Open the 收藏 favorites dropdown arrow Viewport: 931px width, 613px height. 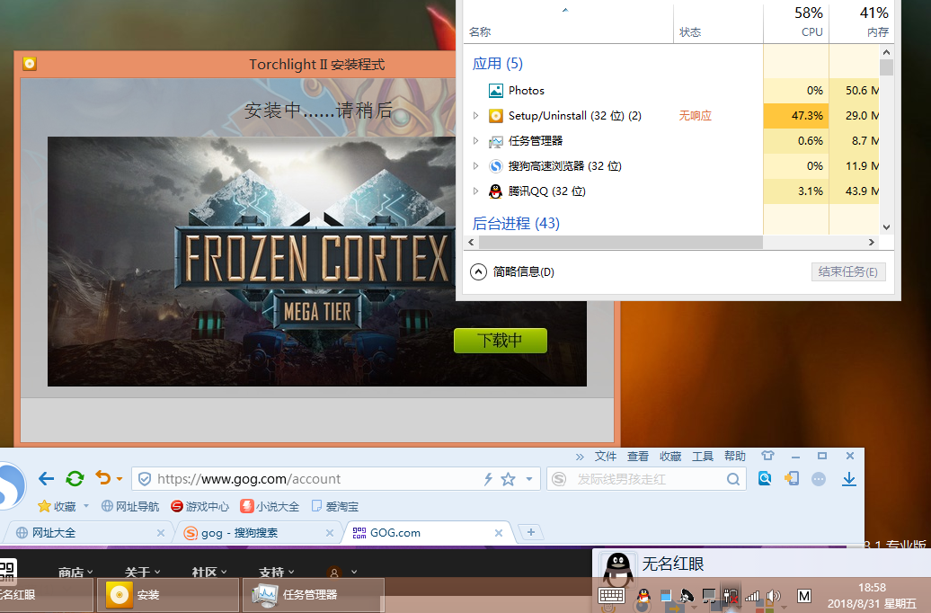tap(86, 506)
